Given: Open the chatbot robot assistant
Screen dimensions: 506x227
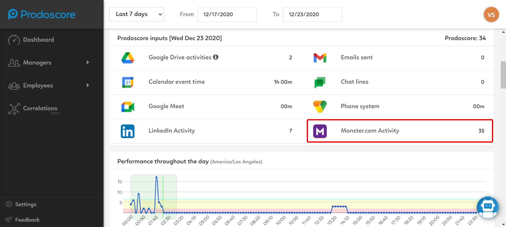Looking at the screenshot, I should [x=488, y=208].
